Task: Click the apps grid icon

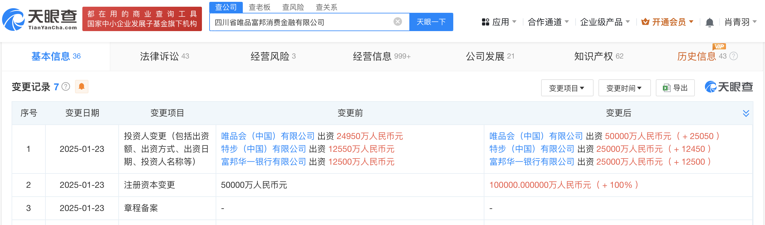Action: tap(485, 22)
